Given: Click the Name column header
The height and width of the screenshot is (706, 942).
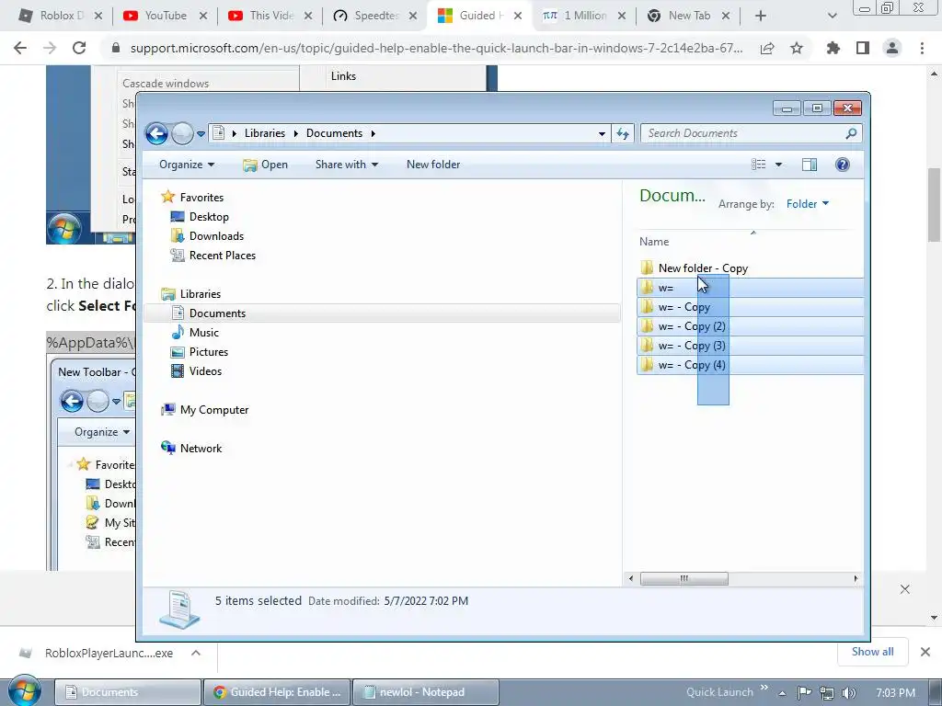Looking at the screenshot, I should coord(654,242).
